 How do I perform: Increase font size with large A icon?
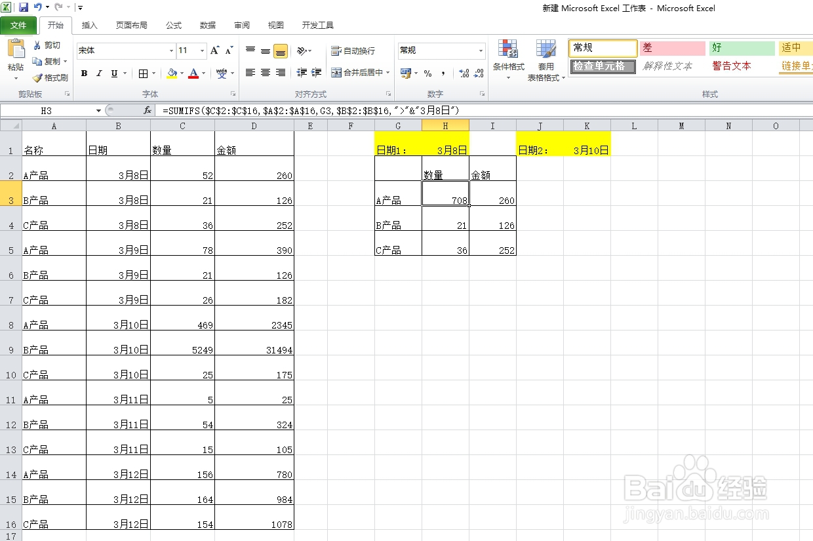click(x=214, y=50)
